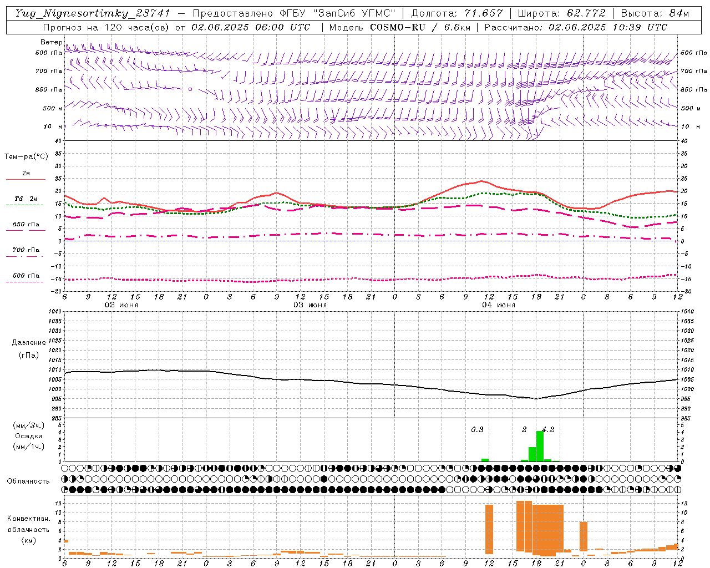
Task: Click the 40 label atop left temperature axis
Action: tap(58, 141)
